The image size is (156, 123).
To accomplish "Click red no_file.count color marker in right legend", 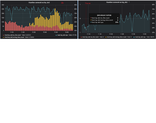I will point(81,37).
